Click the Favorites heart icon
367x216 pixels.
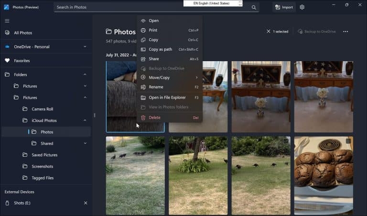coord(7,61)
